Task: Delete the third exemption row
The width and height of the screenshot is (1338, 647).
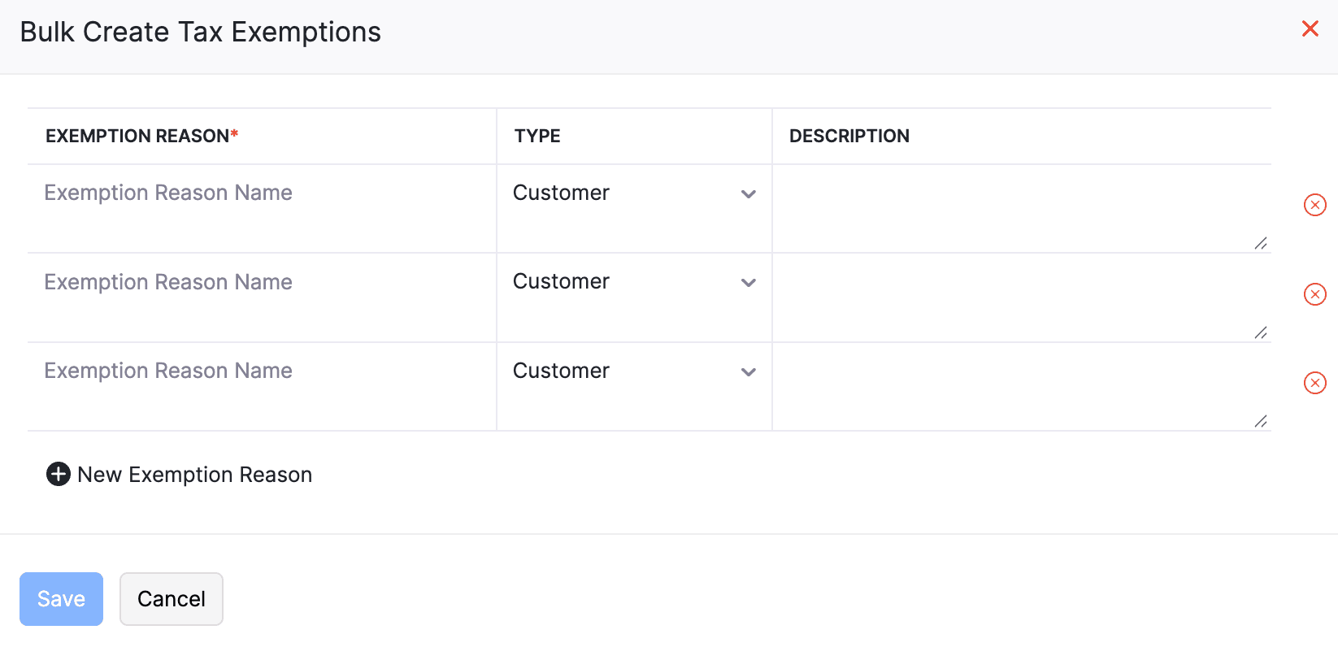Action: [1314, 383]
